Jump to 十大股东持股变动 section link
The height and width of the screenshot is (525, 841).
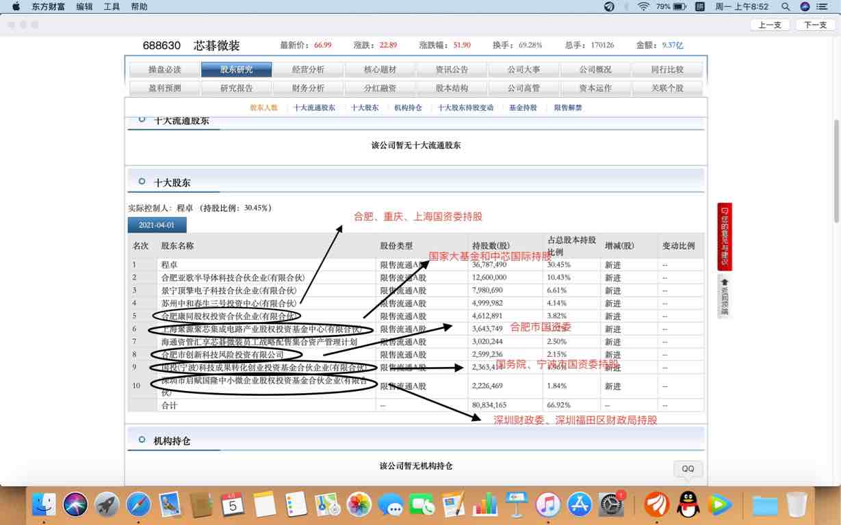coord(465,108)
